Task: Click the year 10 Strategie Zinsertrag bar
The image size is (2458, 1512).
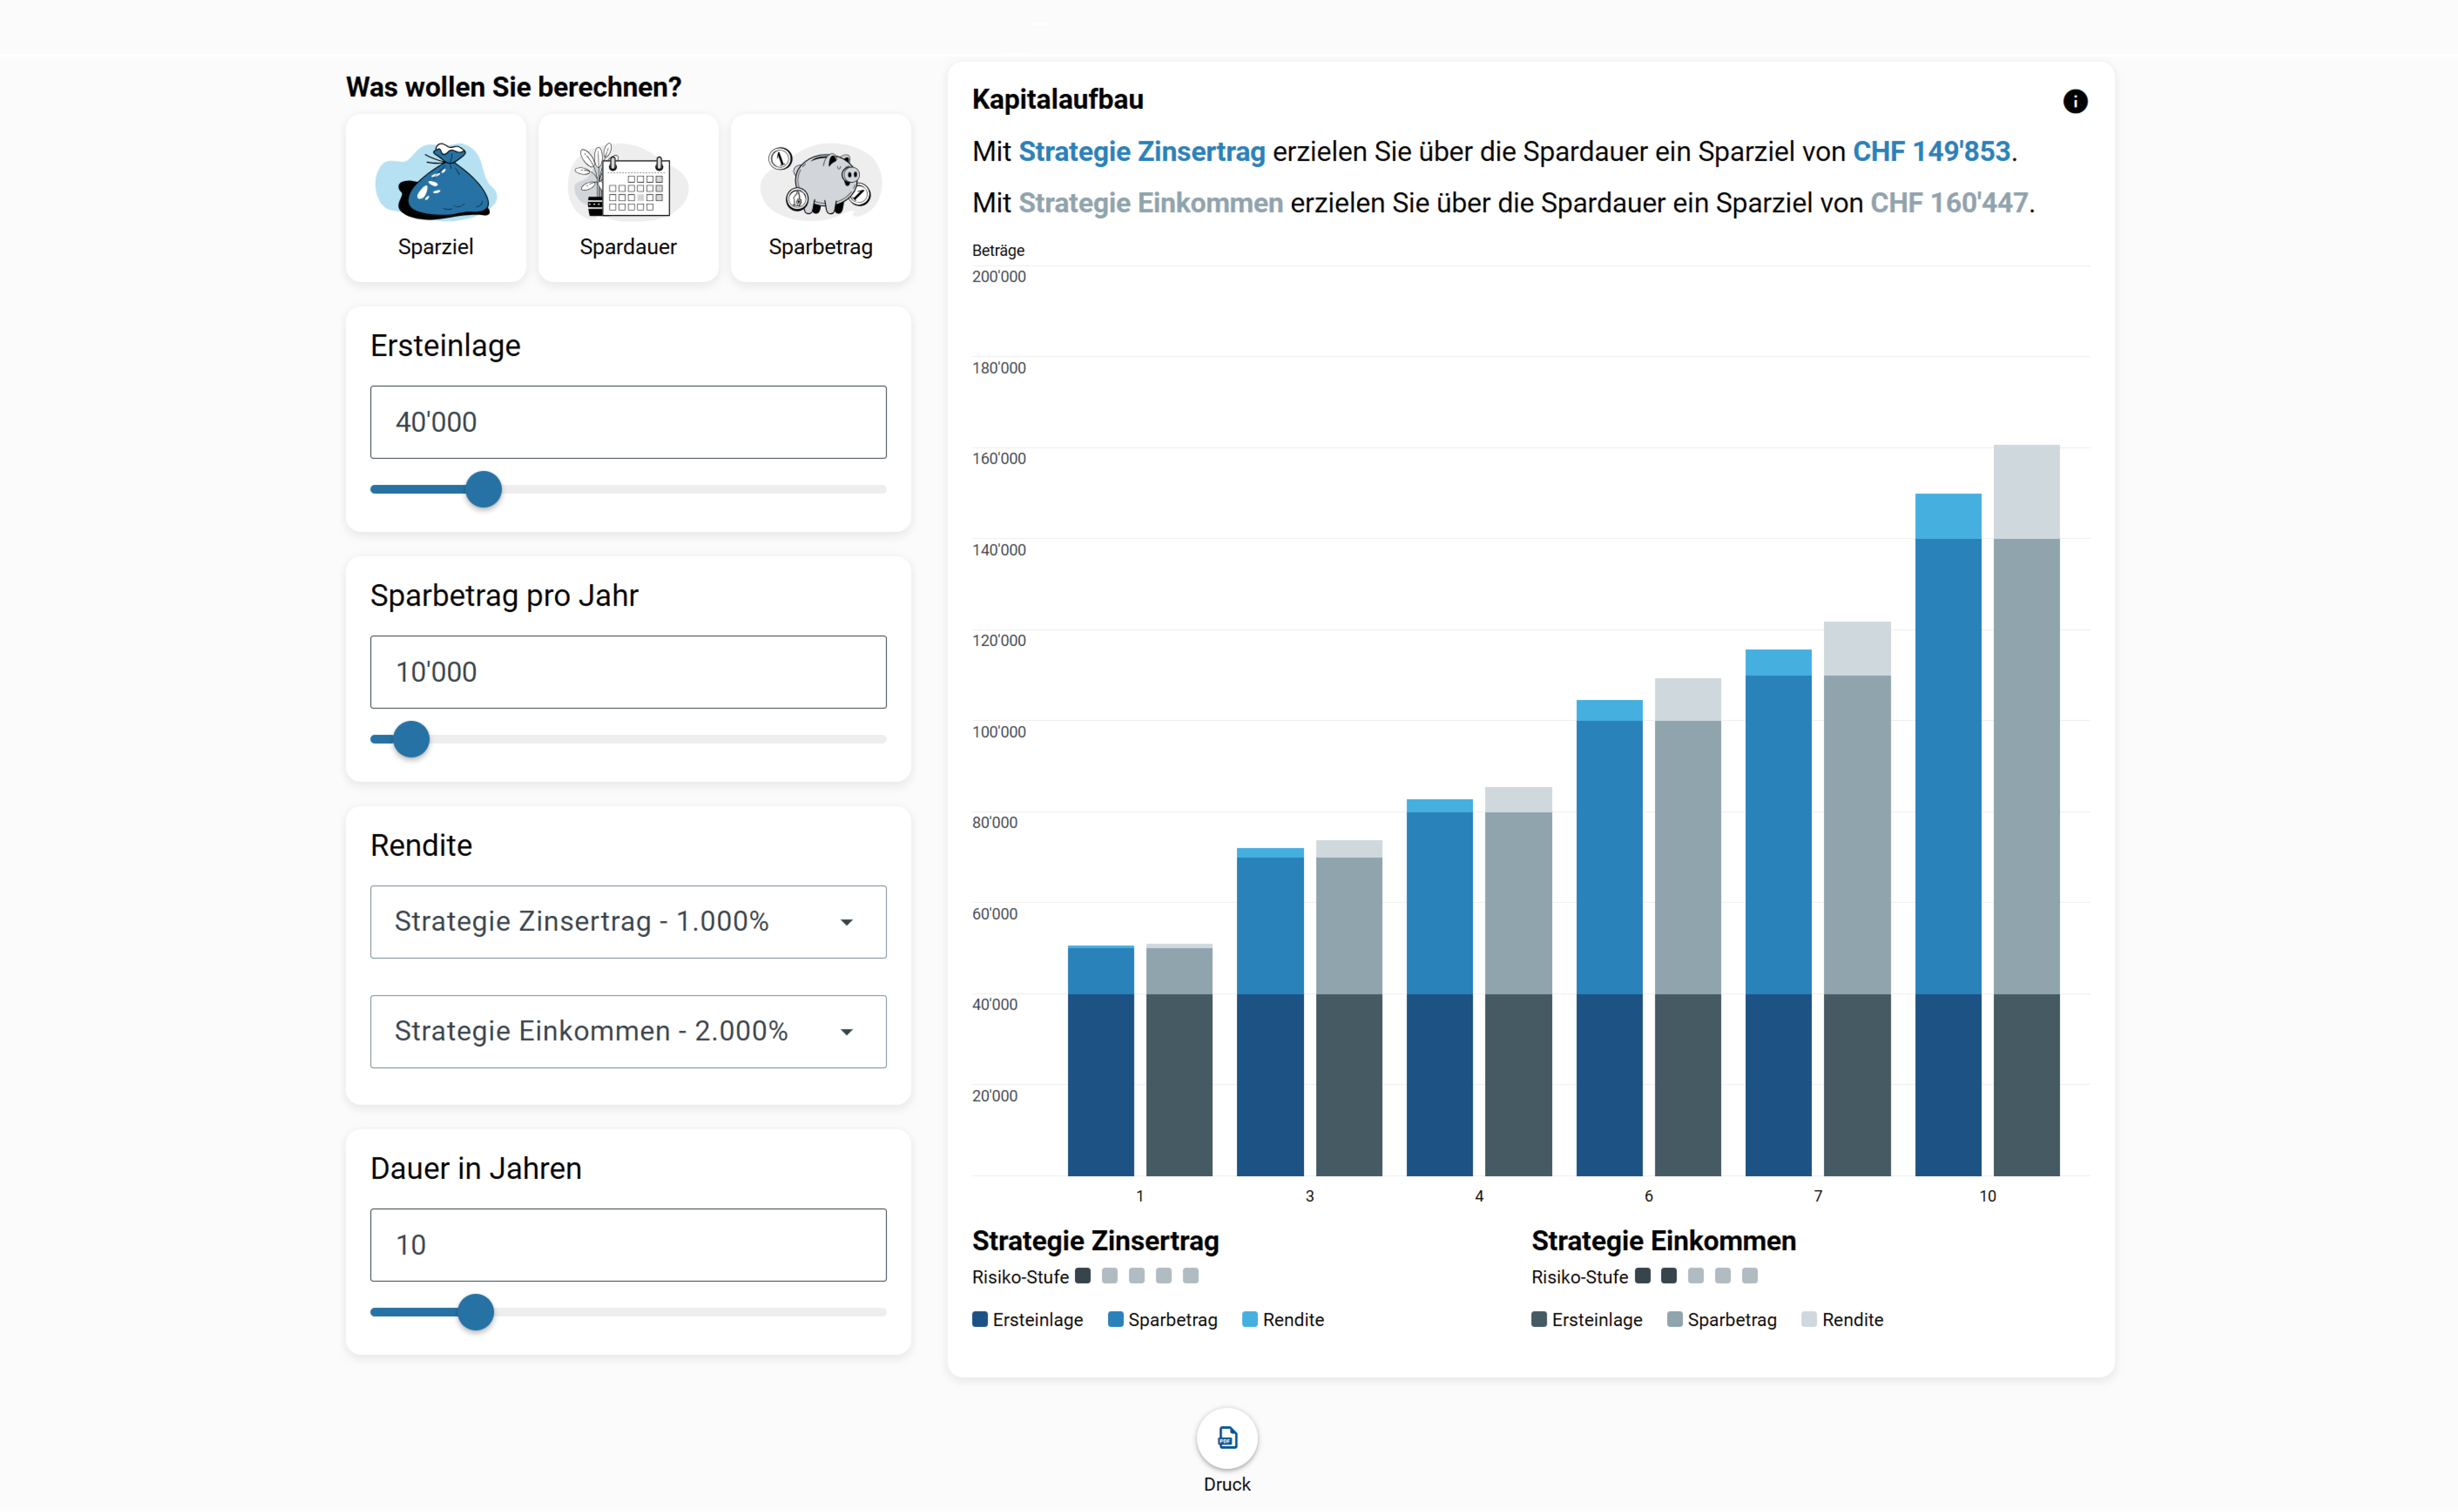Action: (x=1947, y=800)
